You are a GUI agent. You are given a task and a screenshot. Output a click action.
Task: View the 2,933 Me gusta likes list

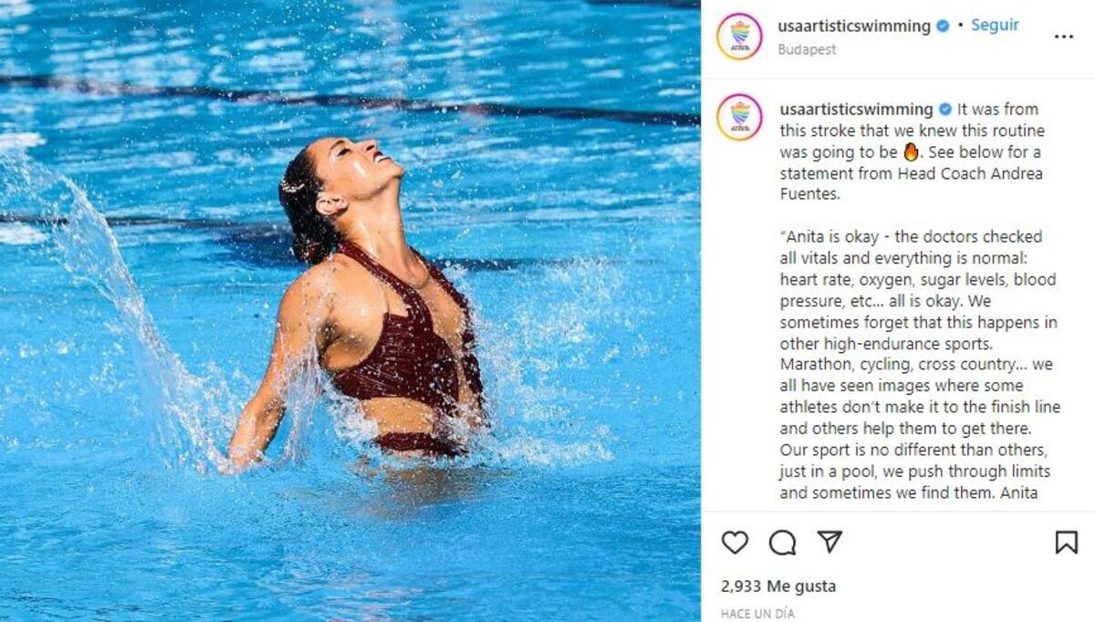tap(778, 586)
